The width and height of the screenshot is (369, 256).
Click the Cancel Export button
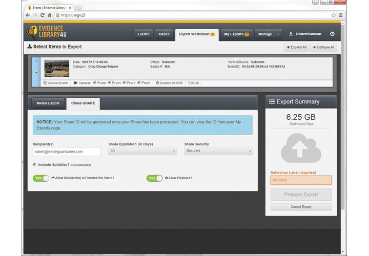click(x=301, y=207)
